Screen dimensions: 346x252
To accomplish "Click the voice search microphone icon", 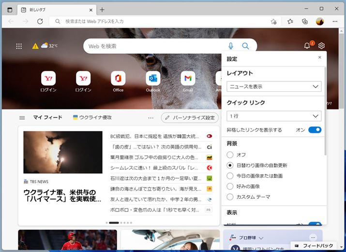I will (230, 46).
